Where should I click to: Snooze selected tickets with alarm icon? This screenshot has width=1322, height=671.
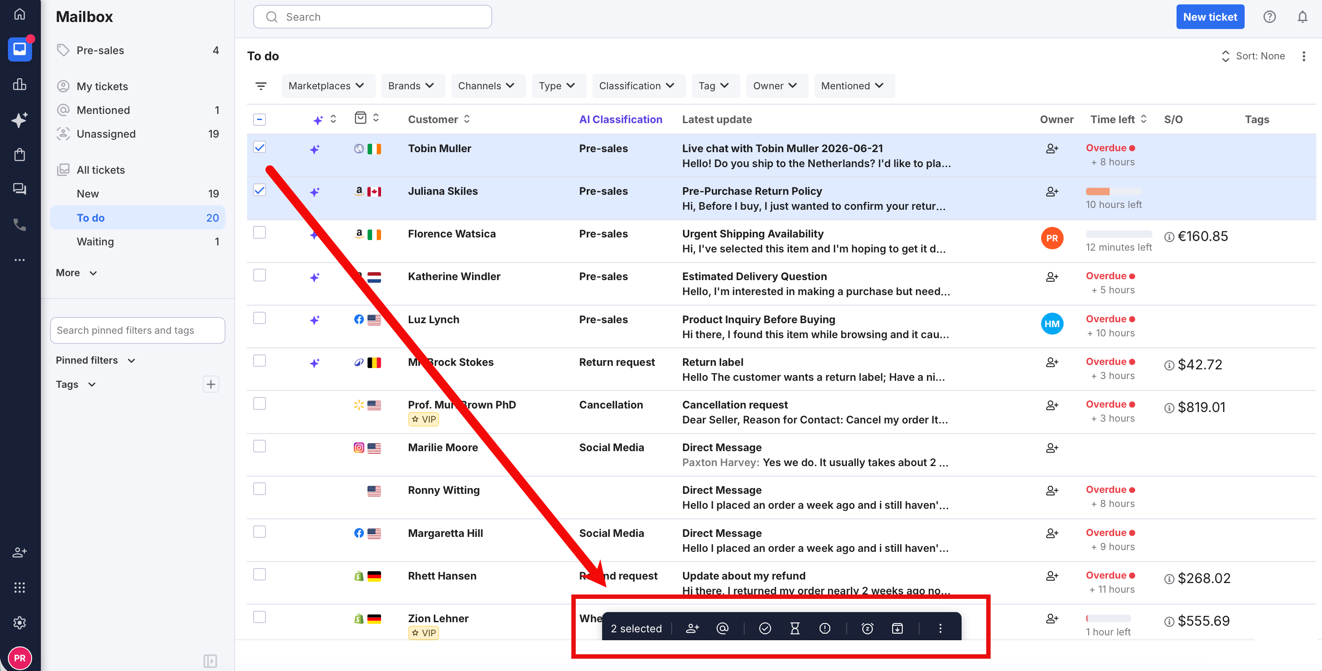pos(867,628)
